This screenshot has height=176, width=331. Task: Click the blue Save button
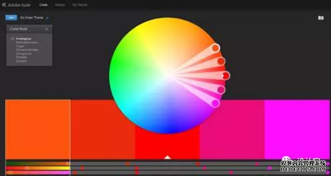(11, 18)
